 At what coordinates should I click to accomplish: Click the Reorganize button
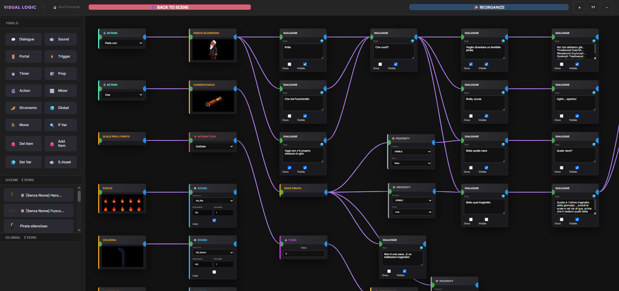click(x=489, y=7)
